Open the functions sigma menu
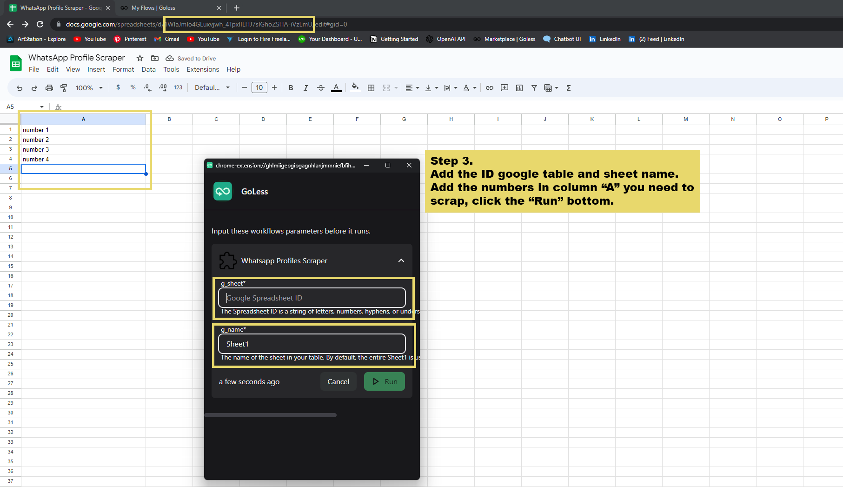Viewport: 843px width, 487px height. pyautogui.click(x=569, y=88)
